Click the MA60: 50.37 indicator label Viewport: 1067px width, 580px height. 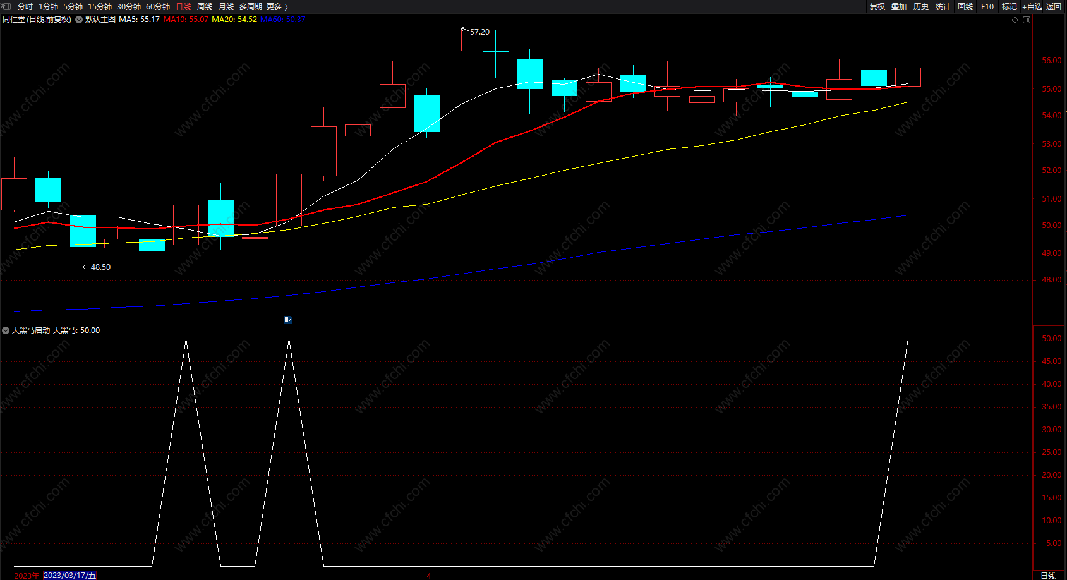coord(283,20)
